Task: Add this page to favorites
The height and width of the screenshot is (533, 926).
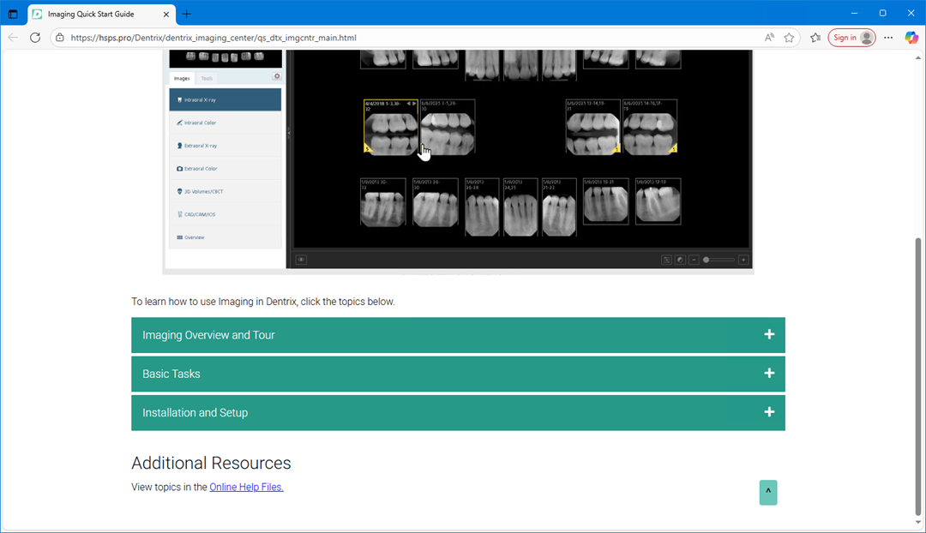Action: coord(789,38)
